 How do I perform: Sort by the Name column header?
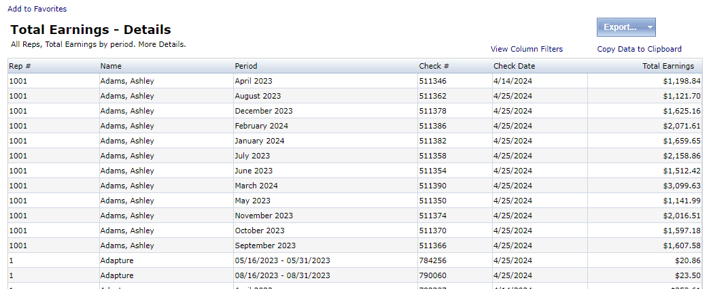(x=111, y=66)
